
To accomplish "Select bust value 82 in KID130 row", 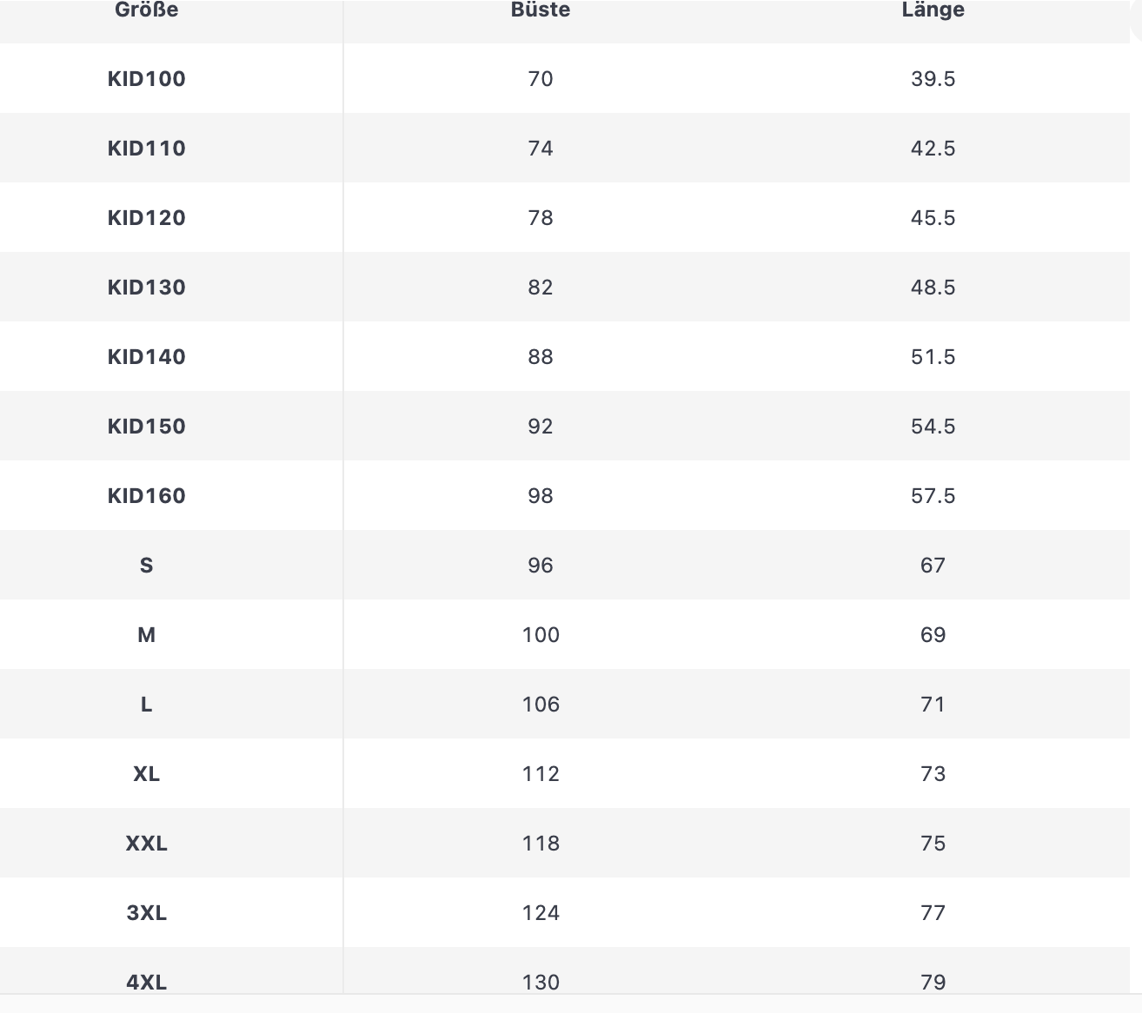I will (x=541, y=288).
